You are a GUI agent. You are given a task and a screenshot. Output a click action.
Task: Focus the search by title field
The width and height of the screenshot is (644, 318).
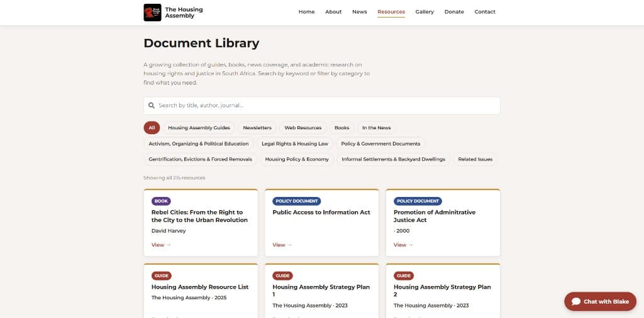322,105
